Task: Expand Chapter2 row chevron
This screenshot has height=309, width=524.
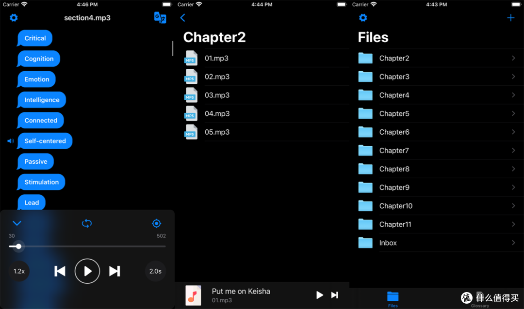Action: 513,58
